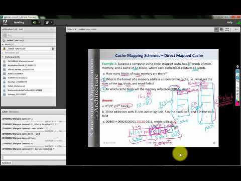Image resolution: width=241 pixels, height=181 pixels.
Task: Click the first Share pod view icon
Action: point(216,30)
